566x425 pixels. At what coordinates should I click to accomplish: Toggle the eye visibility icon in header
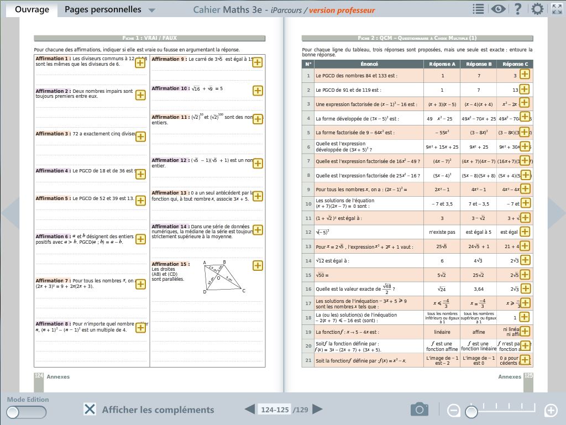tap(498, 9)
